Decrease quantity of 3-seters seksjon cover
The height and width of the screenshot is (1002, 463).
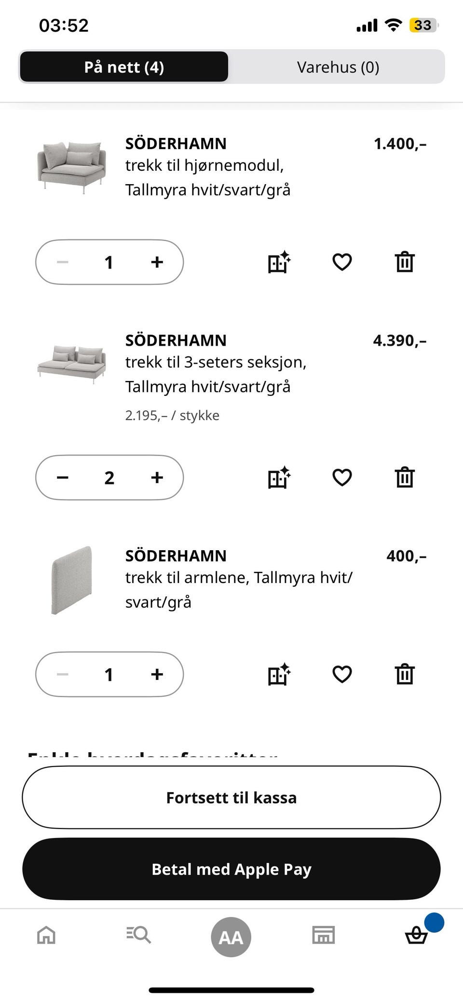[x=63, y=477]
